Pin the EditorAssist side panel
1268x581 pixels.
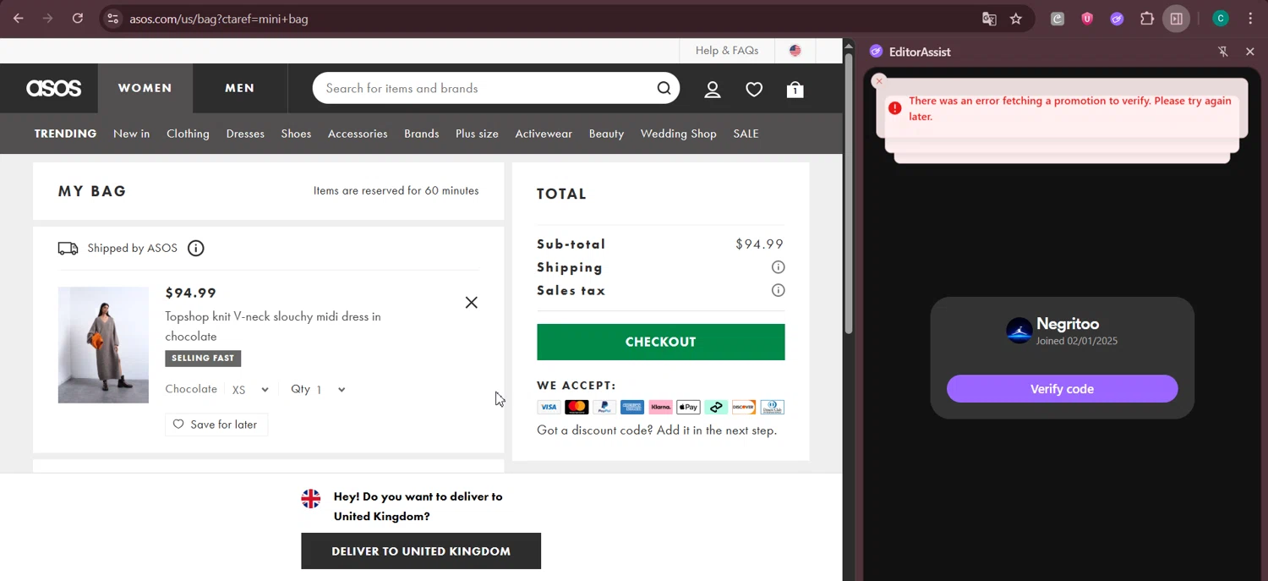click(x=1222, y=52)
